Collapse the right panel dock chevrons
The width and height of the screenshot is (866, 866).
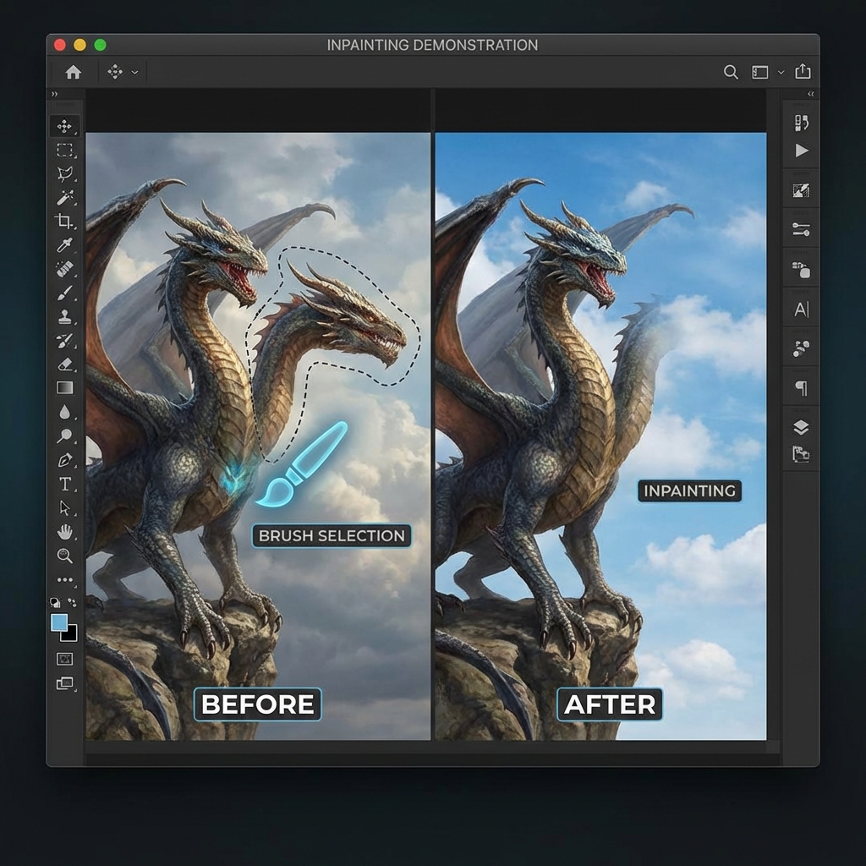click(811, 94)
